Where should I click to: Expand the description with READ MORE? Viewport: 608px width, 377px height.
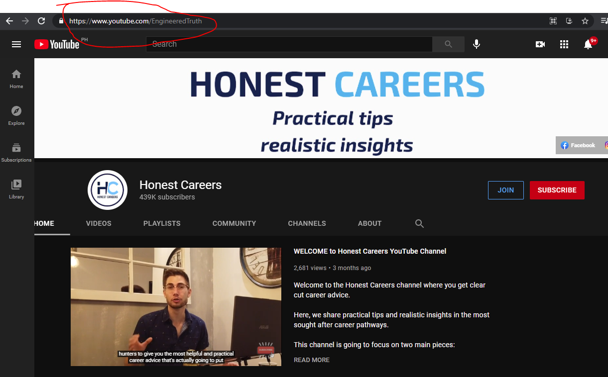(x=312, y=360)
